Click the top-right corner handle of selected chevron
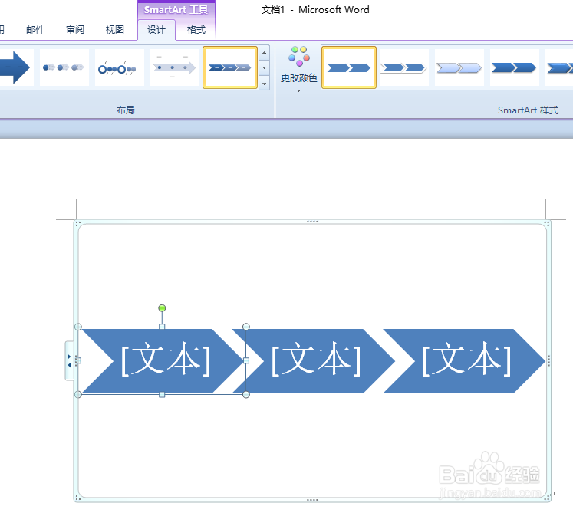This screenshot has width=573, height=513. tap(246, 327)
